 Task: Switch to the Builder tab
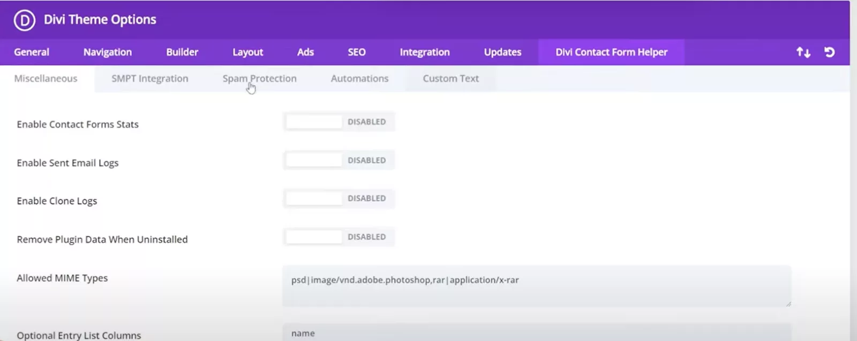tap(182, 52)
